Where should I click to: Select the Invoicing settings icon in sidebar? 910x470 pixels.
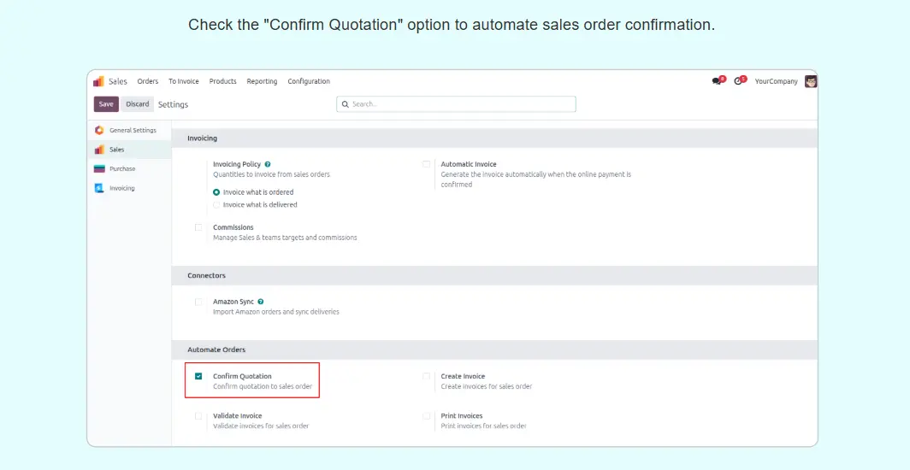tap(100, 188)
